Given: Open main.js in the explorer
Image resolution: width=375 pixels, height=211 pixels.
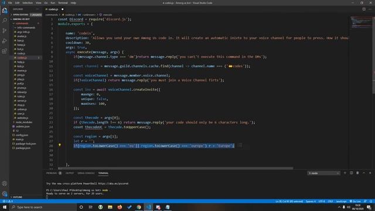Looking at the screenshot, I should tap(19, 139).
